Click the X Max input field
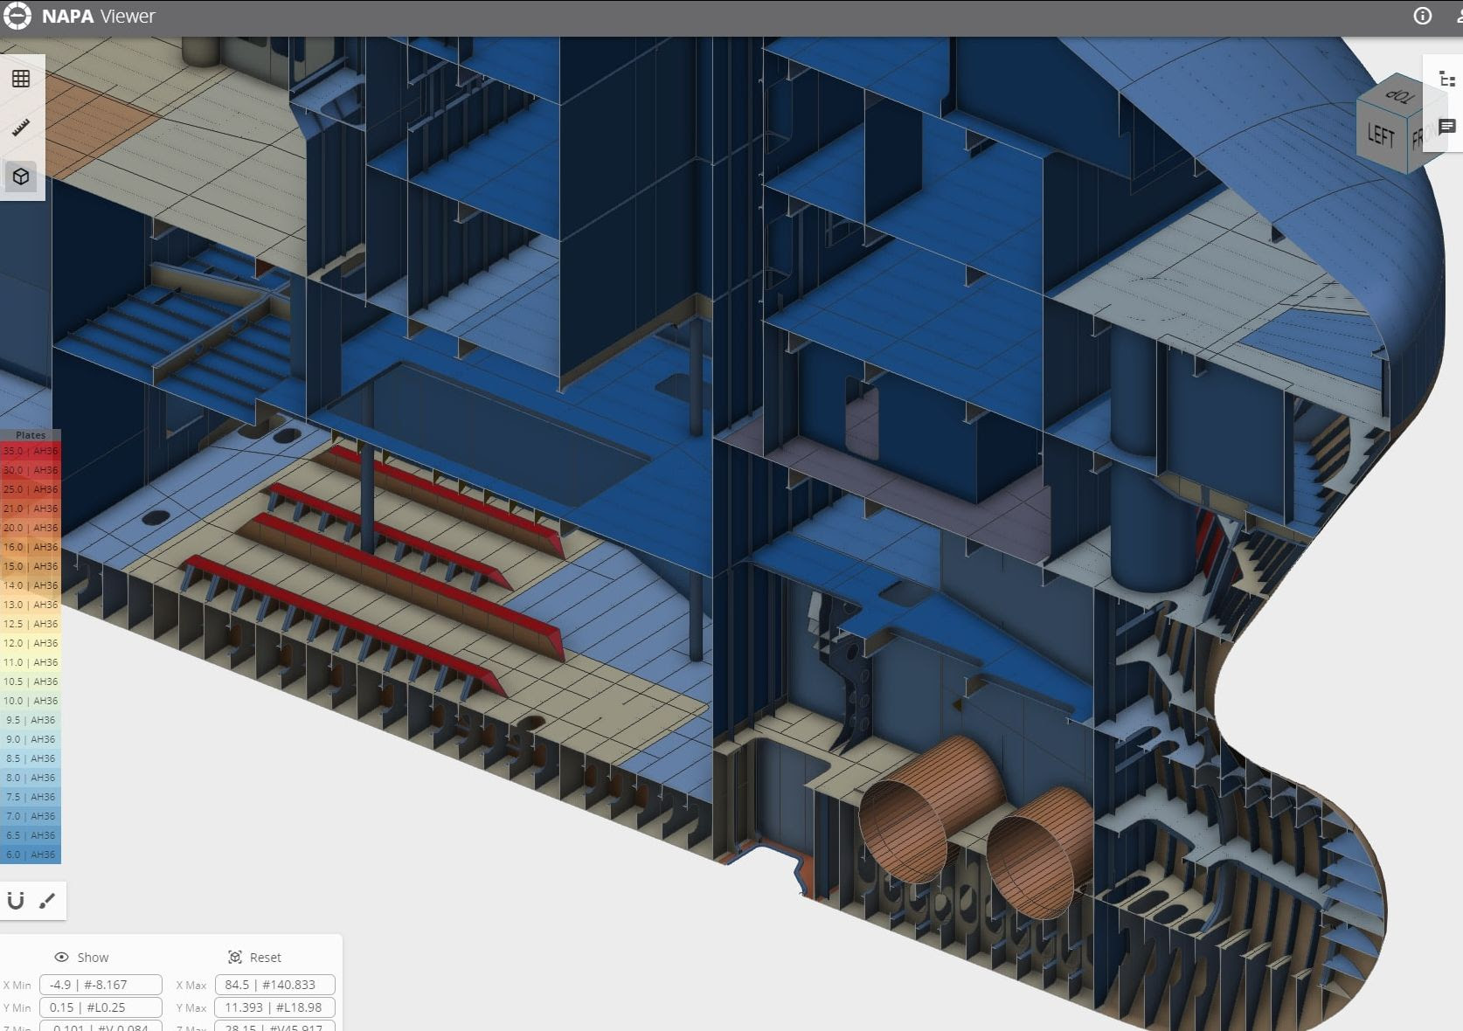 click(274, 985)
